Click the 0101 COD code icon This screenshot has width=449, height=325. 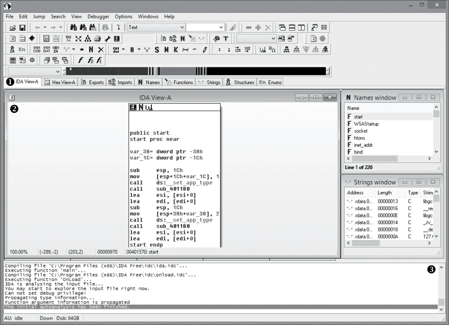(x=37, y=50)
